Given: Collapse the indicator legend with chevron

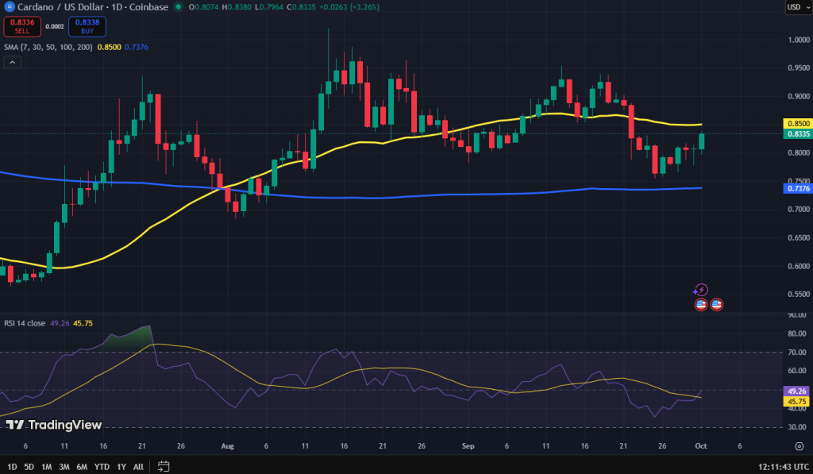Looking at the screenshot, I should (12, 62).
